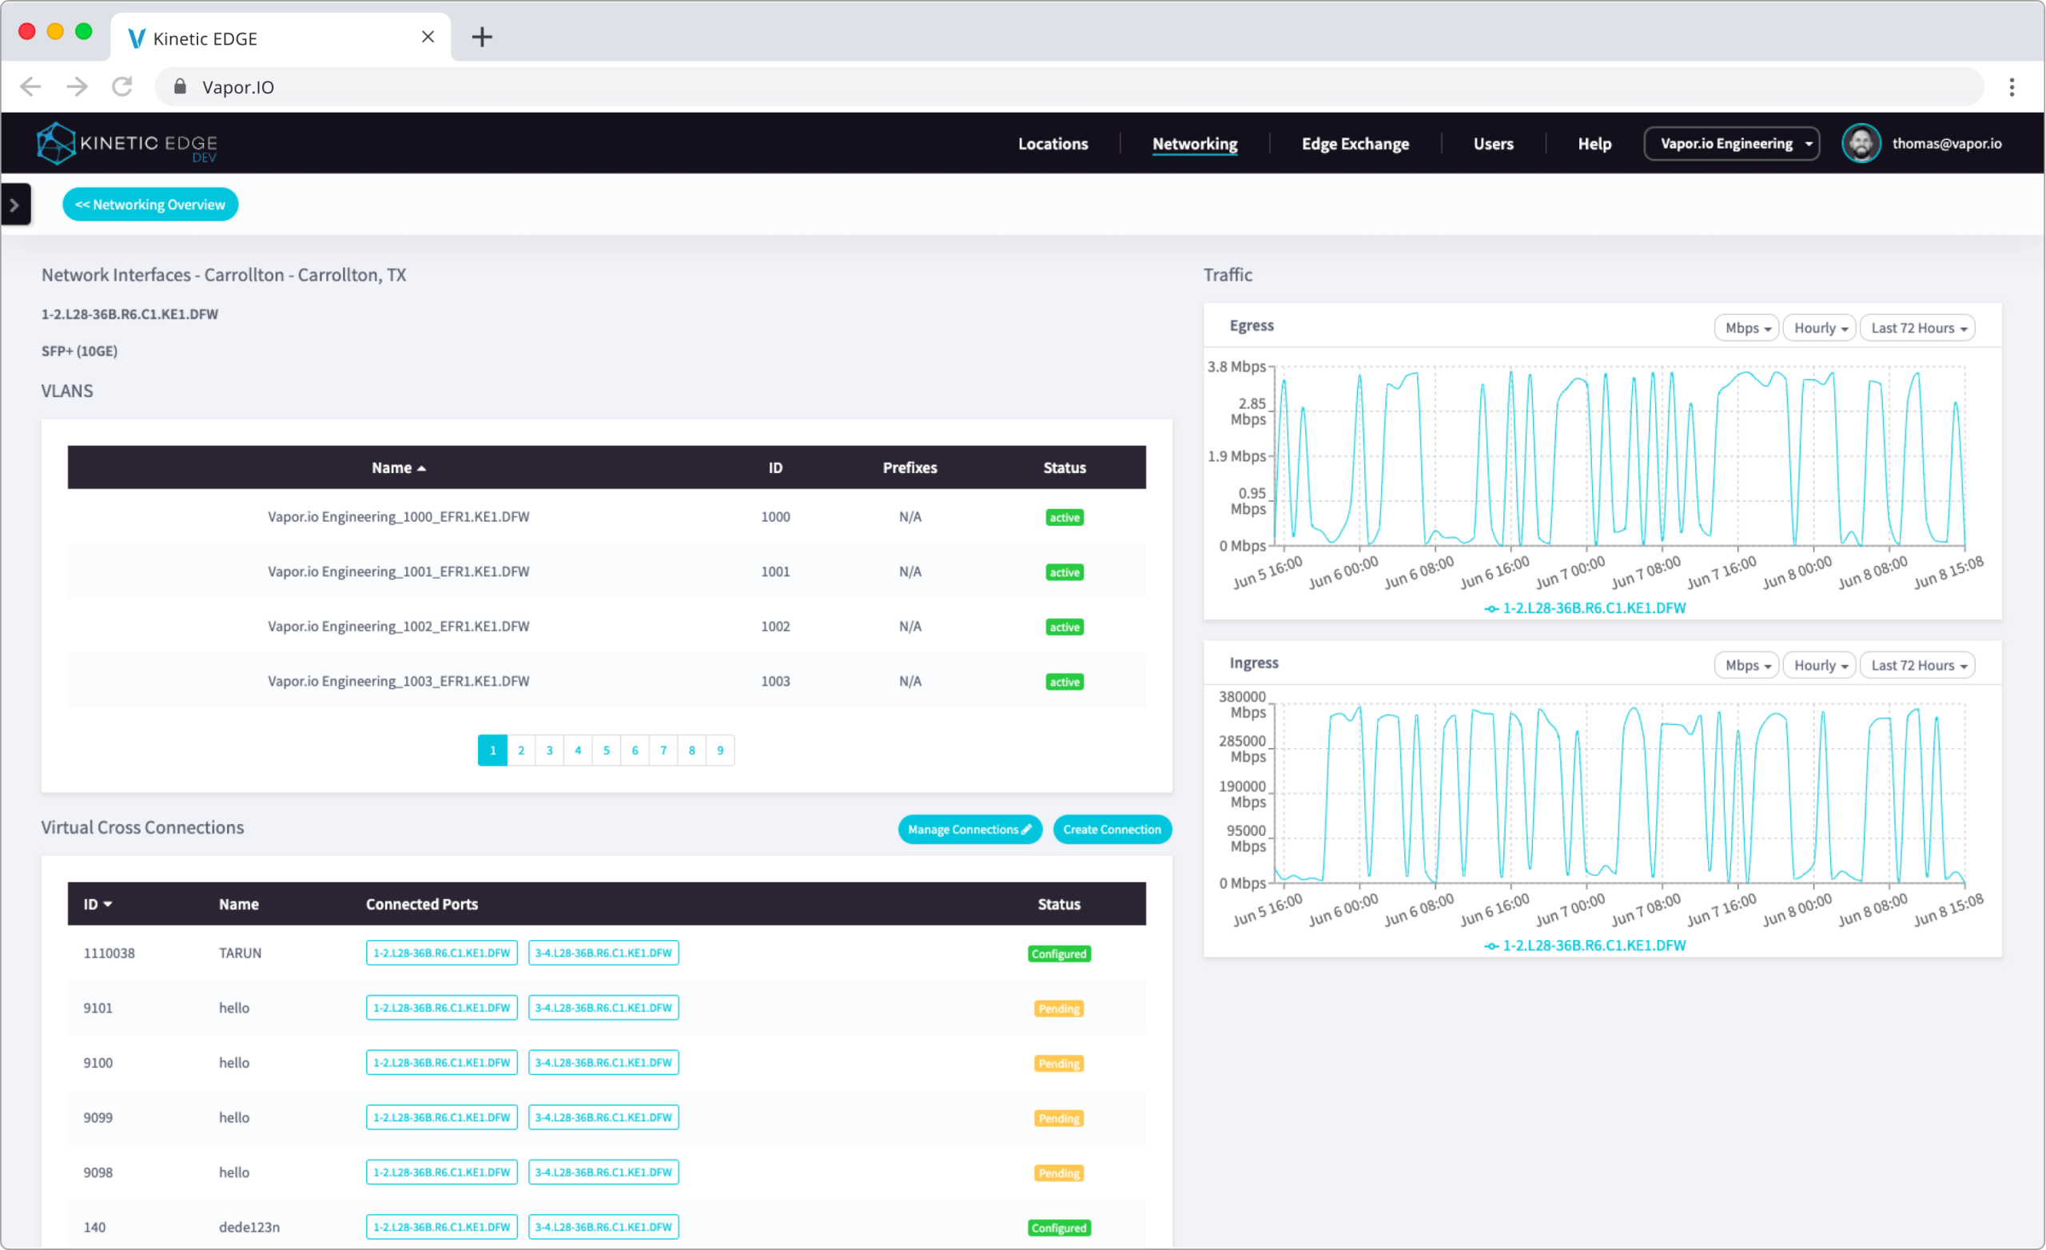
Task: Select the Kinetic EDGE browser tab
Action: (x=281, y=38)
